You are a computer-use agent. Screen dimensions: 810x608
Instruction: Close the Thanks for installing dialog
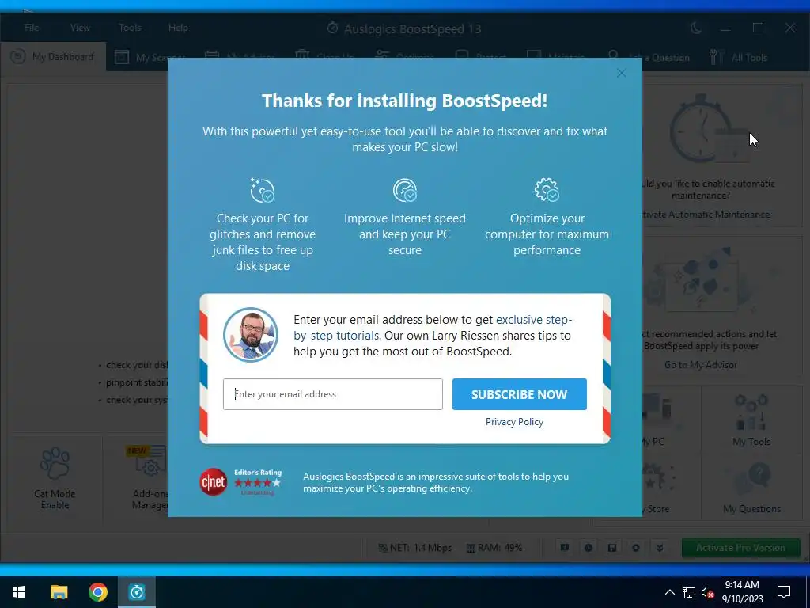622,73
